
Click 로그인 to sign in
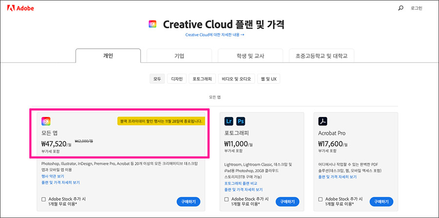417,8
